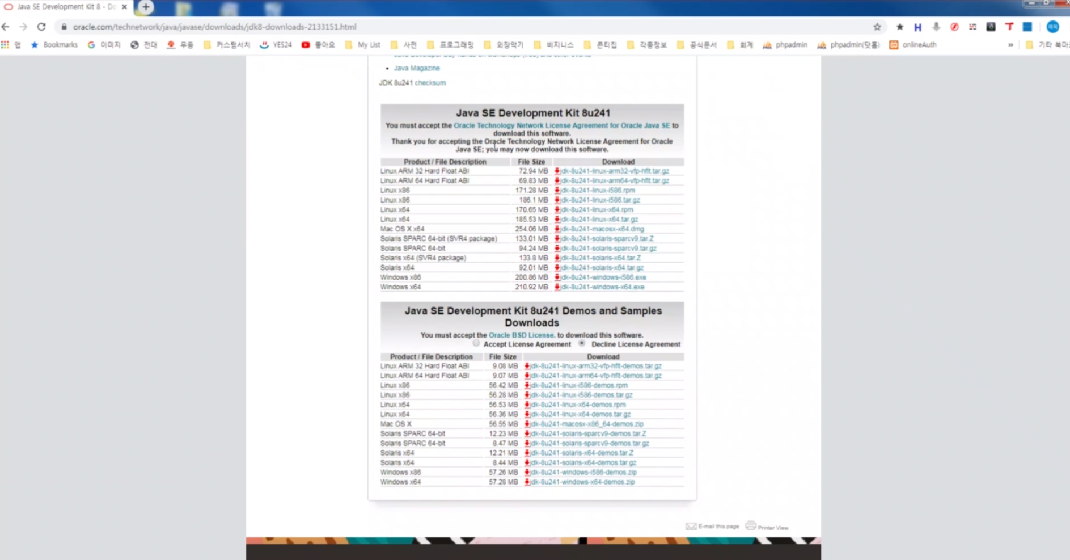Screen dimensions: 1070x560
Task: Open the 폰티집 bookmark folder
Action: point(600,45)
